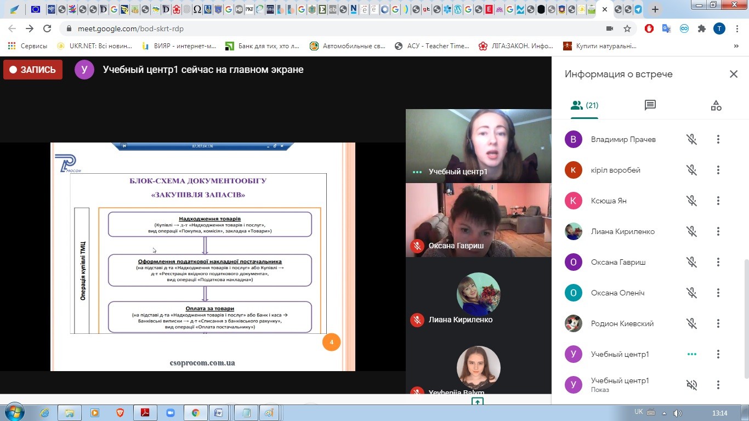Open Windows Explorer folder in taskbar
The width and height of the screenshot is (749, 421).
point(70,413)
